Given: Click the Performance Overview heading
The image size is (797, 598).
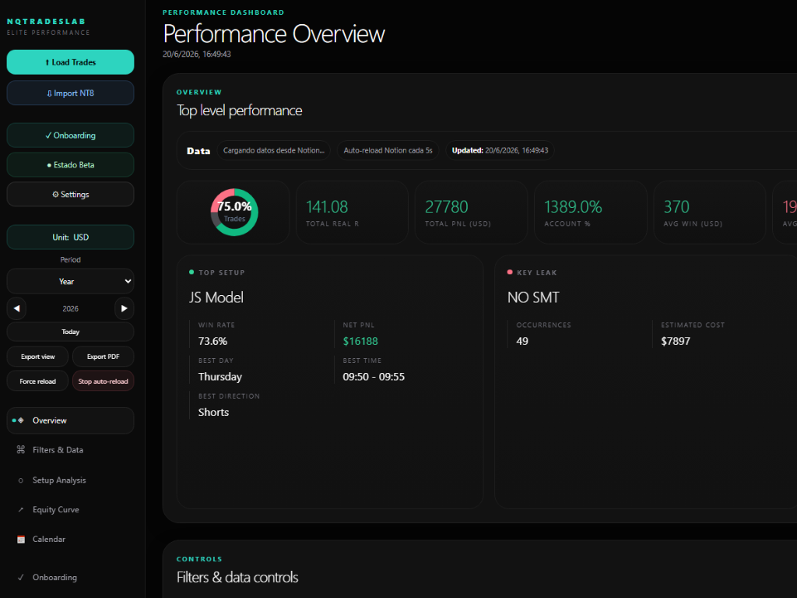Looking at the screenshot, I should point(273,34).
